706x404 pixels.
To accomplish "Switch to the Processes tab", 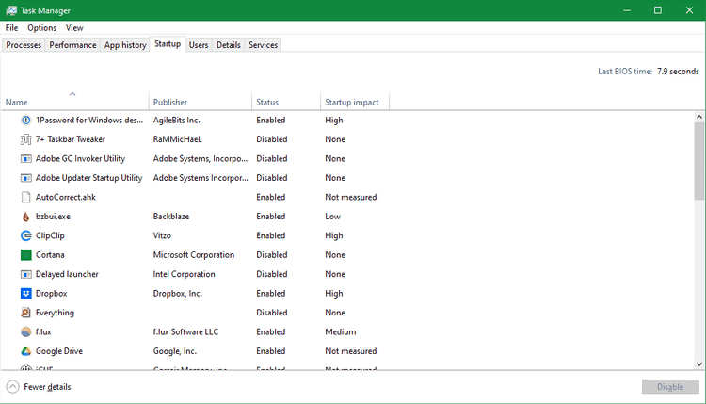I will pos(24,45).
